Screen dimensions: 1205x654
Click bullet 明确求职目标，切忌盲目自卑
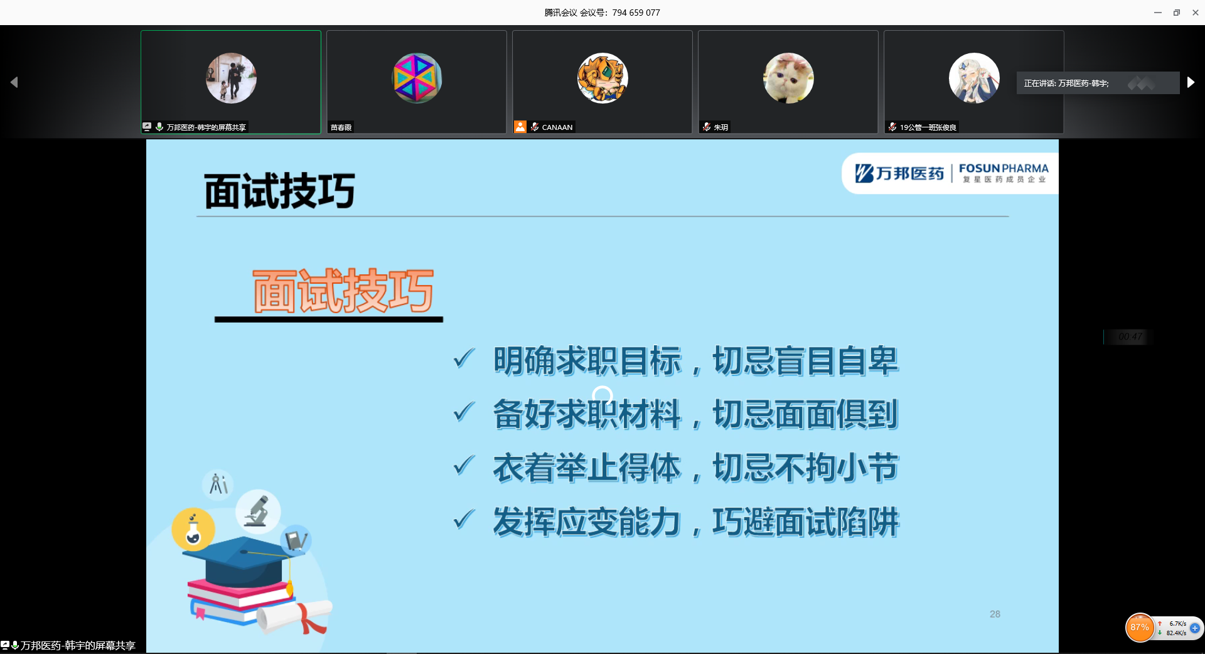click(x=695, y=362)
